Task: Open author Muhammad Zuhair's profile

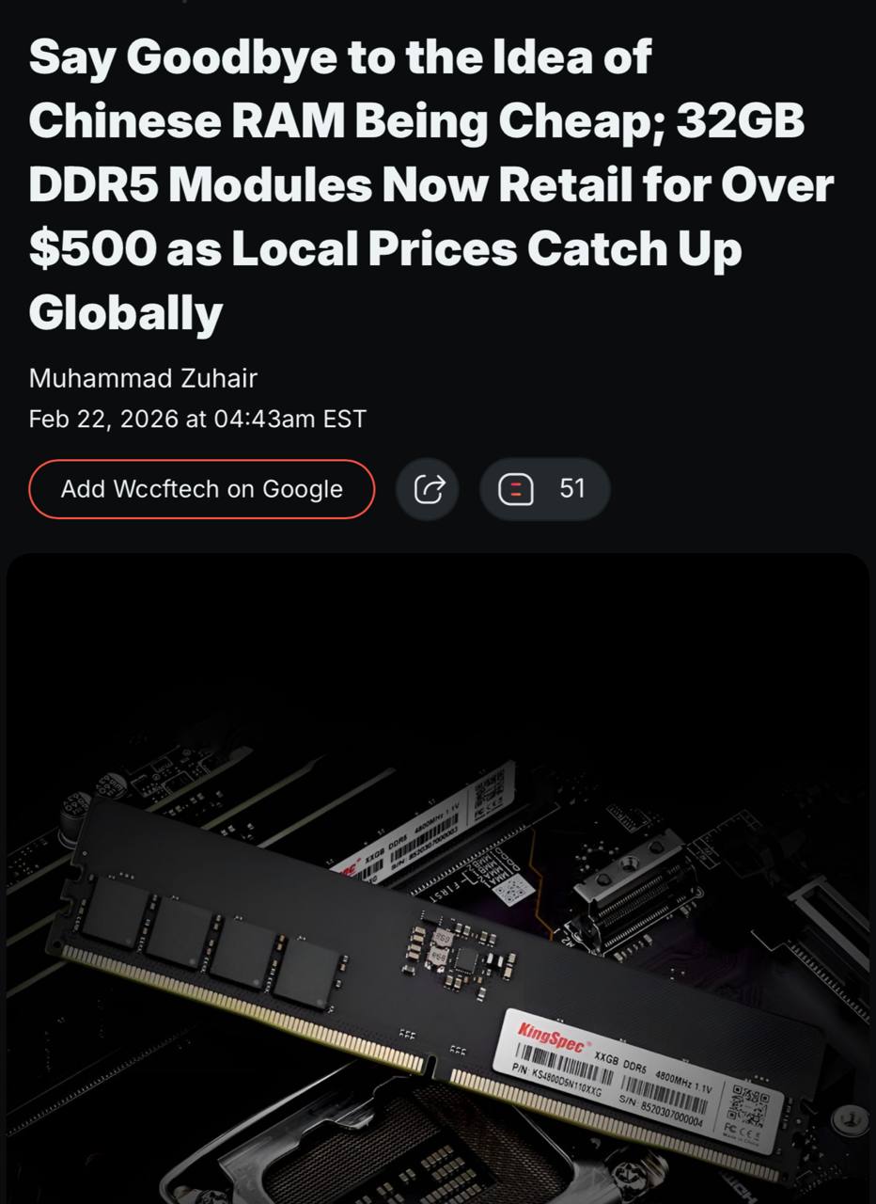Action: coord(143,378)
